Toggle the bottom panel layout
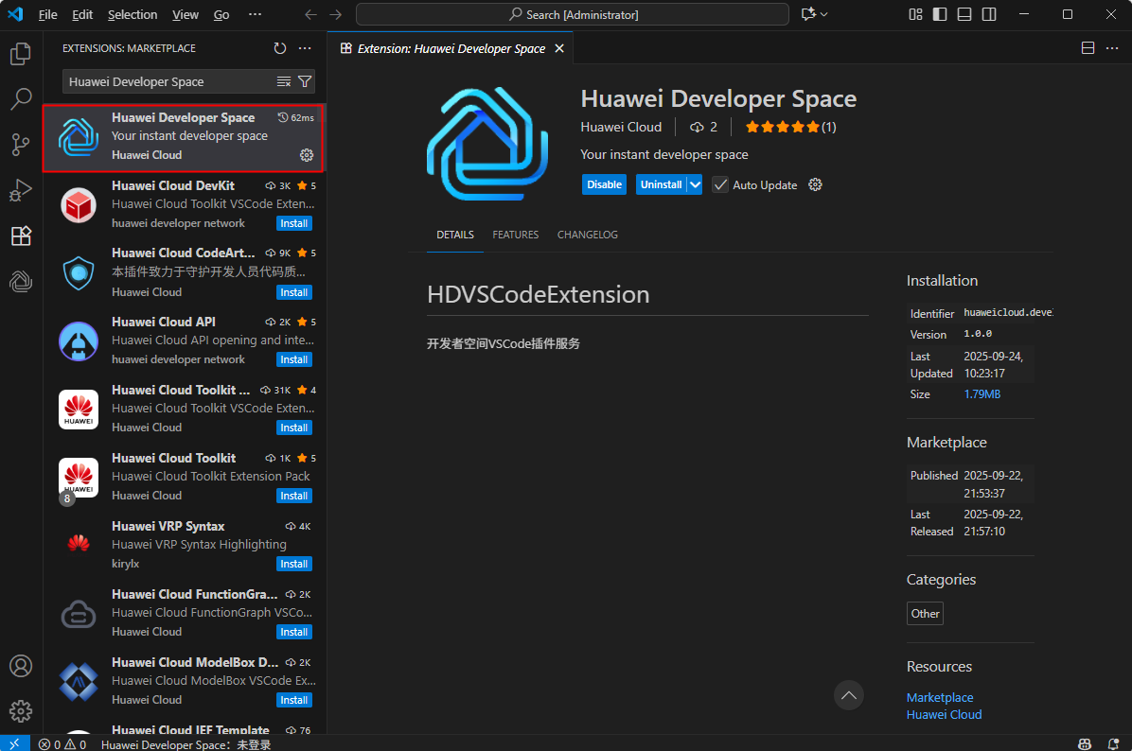This screenshot has height=751, width=1132. click(x=964, y=14)
